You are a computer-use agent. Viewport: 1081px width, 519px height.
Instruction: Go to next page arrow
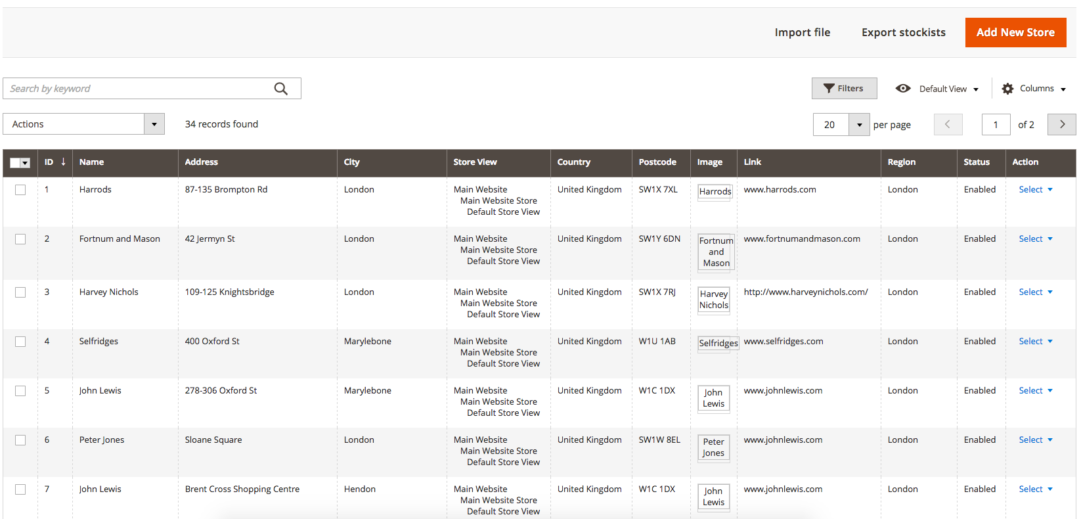point(1062,124)
